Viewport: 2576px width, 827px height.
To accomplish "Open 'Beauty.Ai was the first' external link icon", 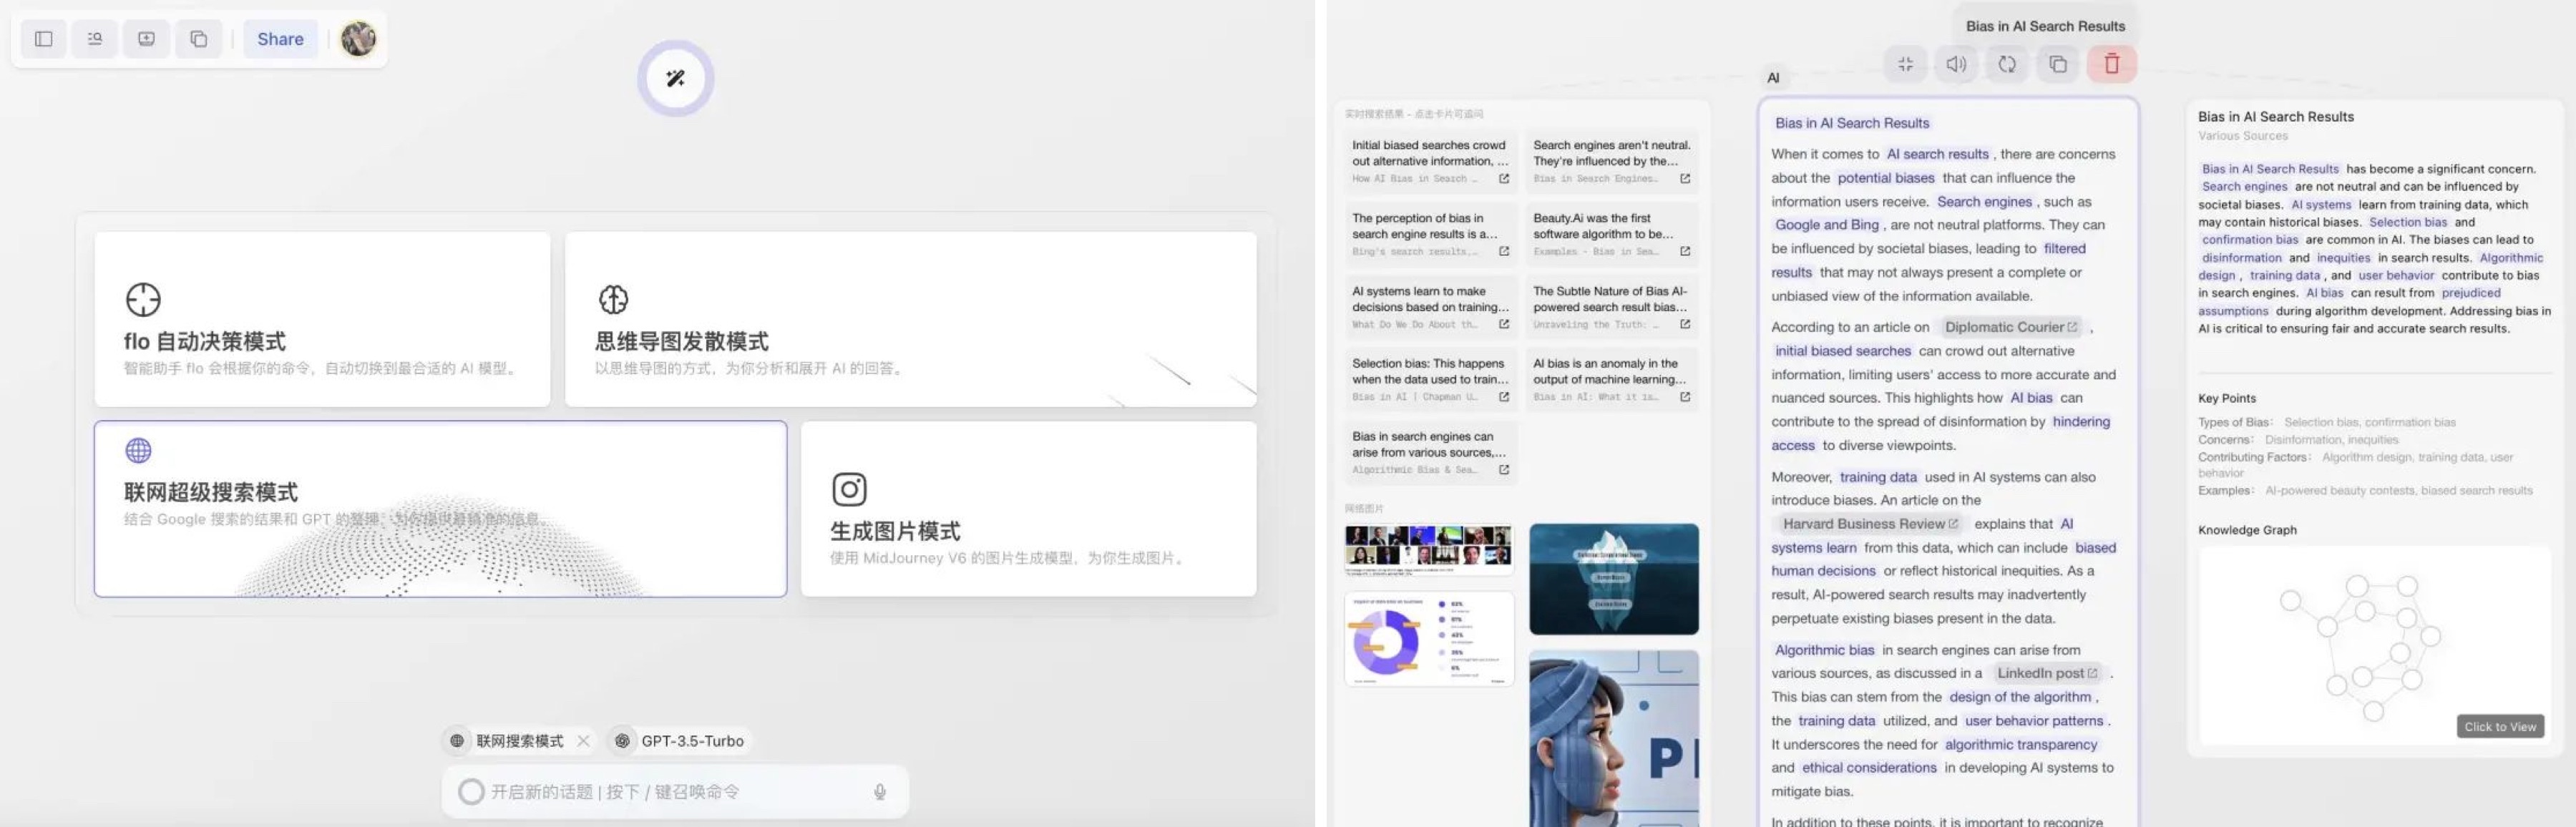I will click(1685, 252).
